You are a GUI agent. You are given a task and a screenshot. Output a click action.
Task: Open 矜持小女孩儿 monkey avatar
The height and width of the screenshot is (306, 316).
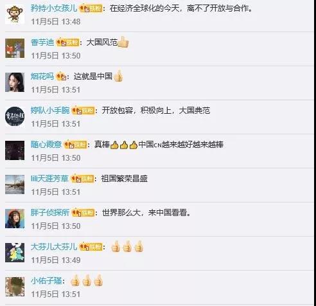point(15,14)
